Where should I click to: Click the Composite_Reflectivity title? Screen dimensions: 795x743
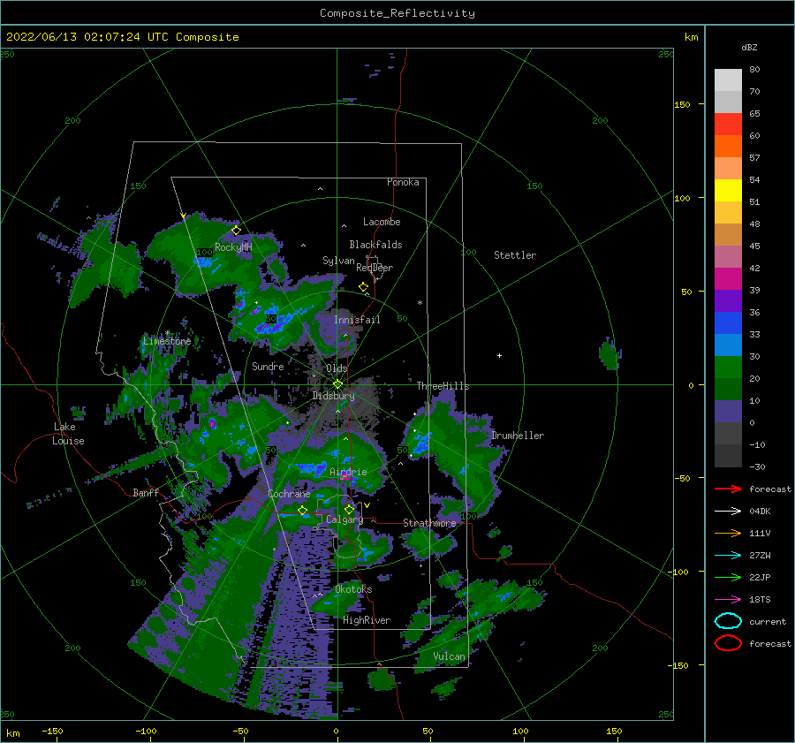pyautogui.click(x=397, y=13)
